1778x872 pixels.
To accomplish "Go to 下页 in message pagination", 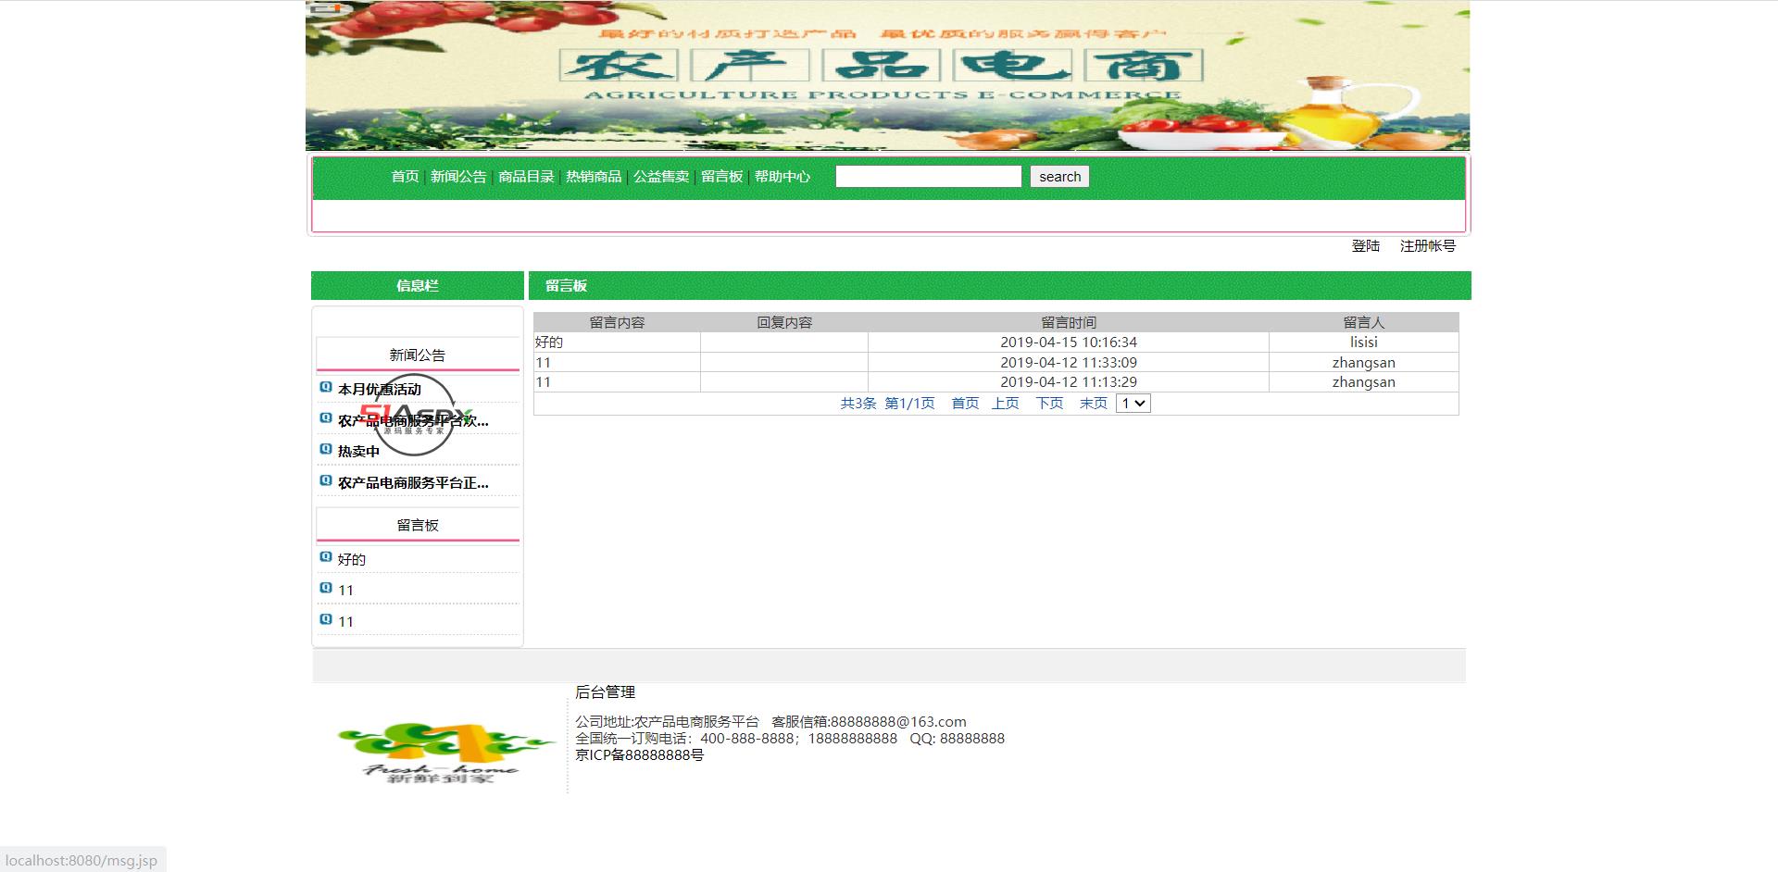I will click(x=1049, y=404).
